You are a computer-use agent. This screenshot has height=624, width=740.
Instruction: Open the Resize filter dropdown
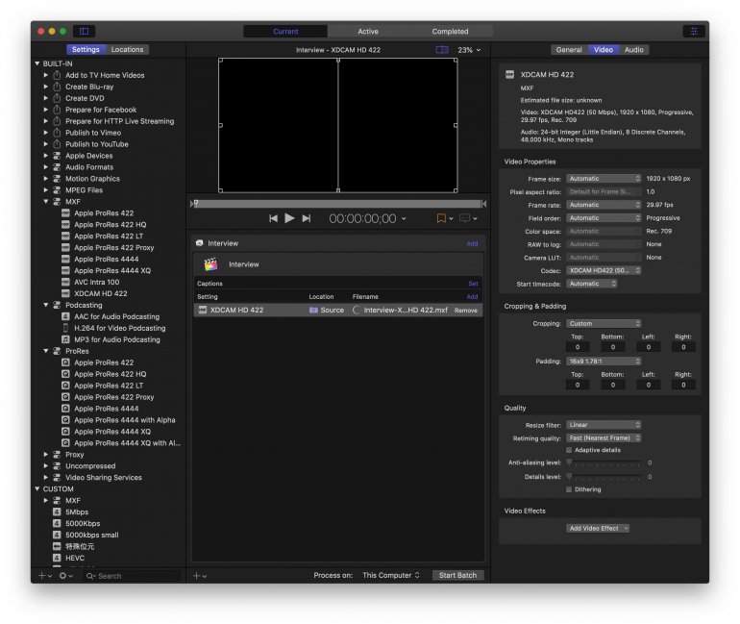604,425
